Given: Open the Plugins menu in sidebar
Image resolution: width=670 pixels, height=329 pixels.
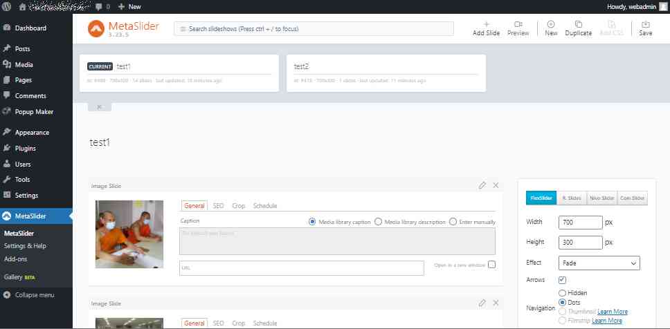Looking at the screenshot, I should pyautogui.click(x=25, y=148).
